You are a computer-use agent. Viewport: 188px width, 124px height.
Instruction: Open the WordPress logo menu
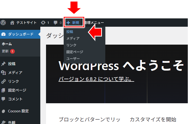3,23
